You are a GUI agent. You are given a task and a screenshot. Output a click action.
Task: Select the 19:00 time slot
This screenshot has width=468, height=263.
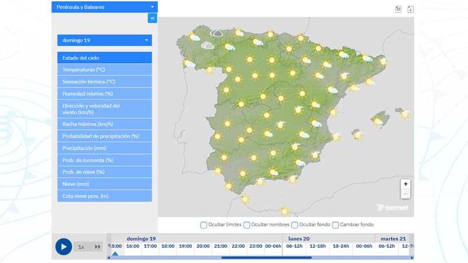pos(185,246)
